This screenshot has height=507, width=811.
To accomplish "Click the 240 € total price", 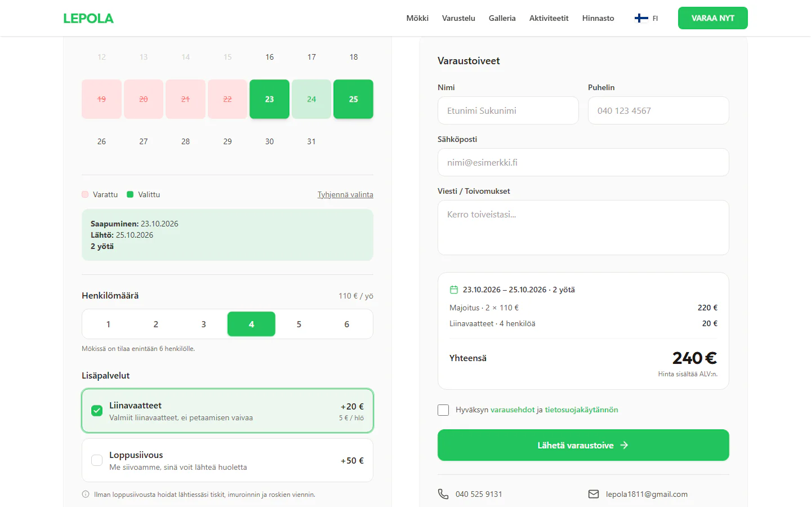I will pyautogui.click(x=694, y=358).
